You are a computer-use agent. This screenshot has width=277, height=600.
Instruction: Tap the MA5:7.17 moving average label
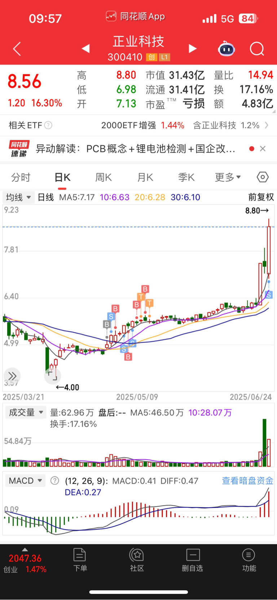[77, 197]
